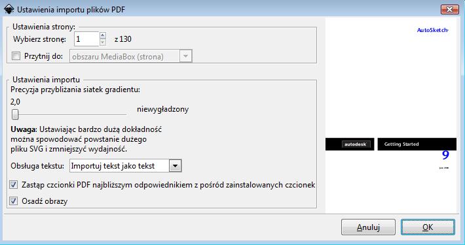Click the Inkscape icon in the title bar

point(9,9)
